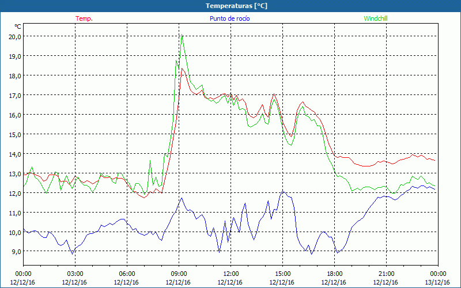
Task: Click the 06:00 time axis label
Action: (x=127, y=274)
